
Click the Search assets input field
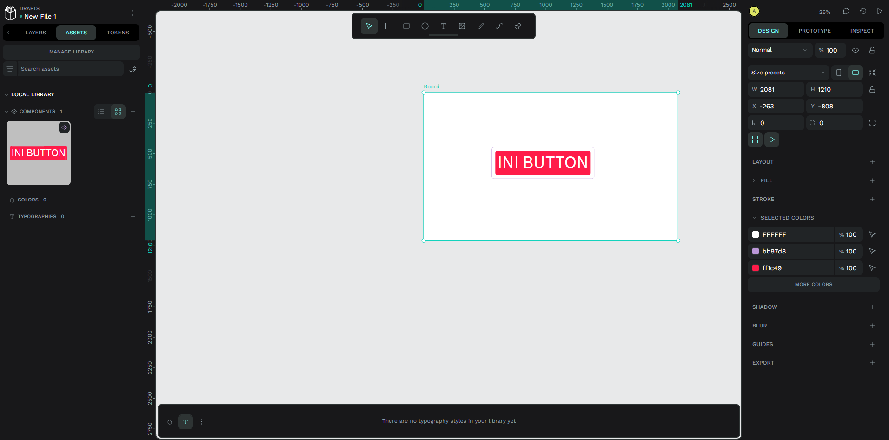(x=70, y=69)
